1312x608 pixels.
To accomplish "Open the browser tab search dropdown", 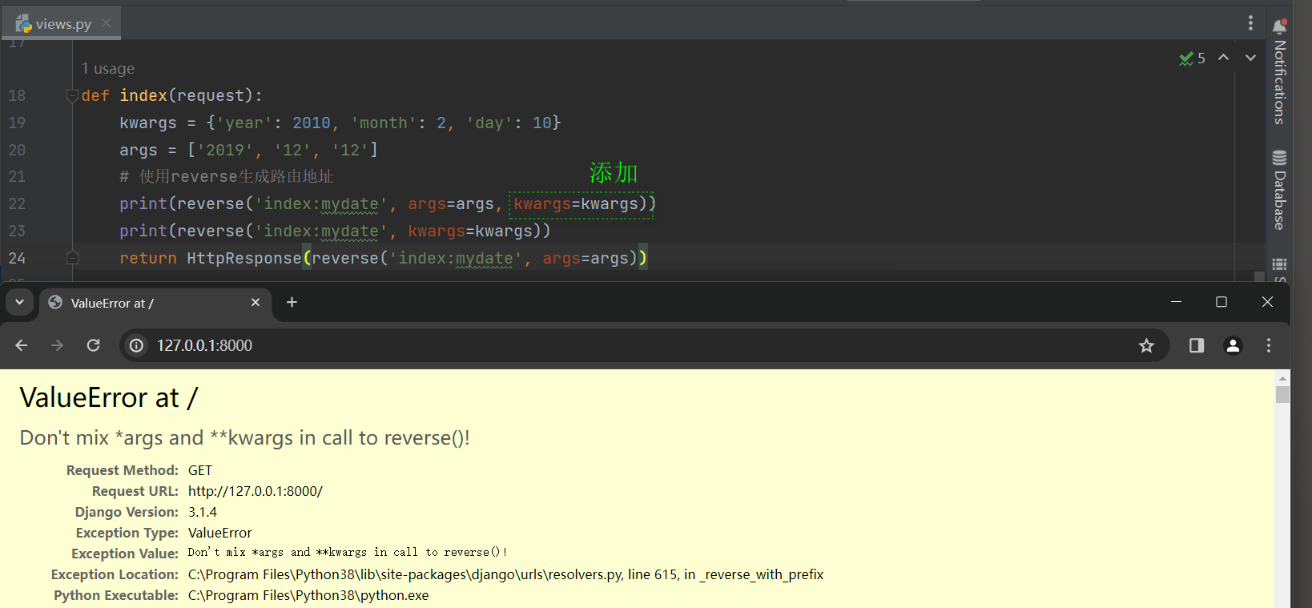I will (19, 302).
